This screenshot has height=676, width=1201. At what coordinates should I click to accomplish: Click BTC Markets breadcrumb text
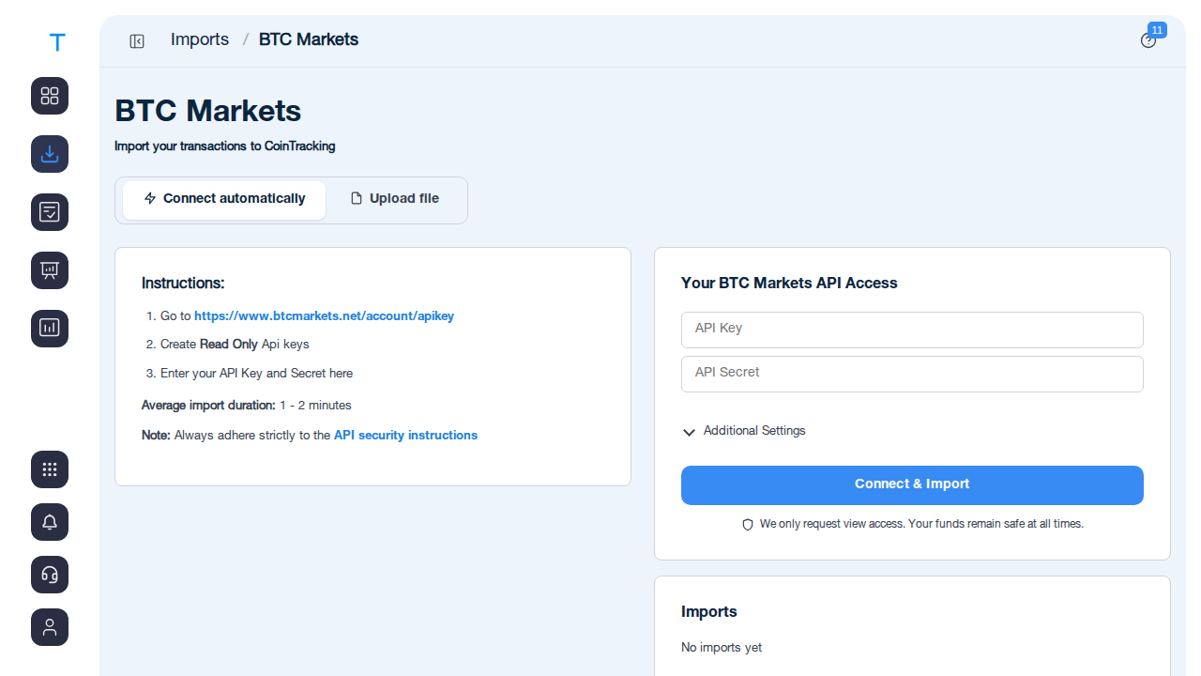pyautogui.click(x=309, y=39)
